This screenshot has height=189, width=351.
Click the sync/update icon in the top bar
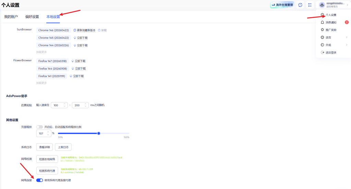pos(300,5)
